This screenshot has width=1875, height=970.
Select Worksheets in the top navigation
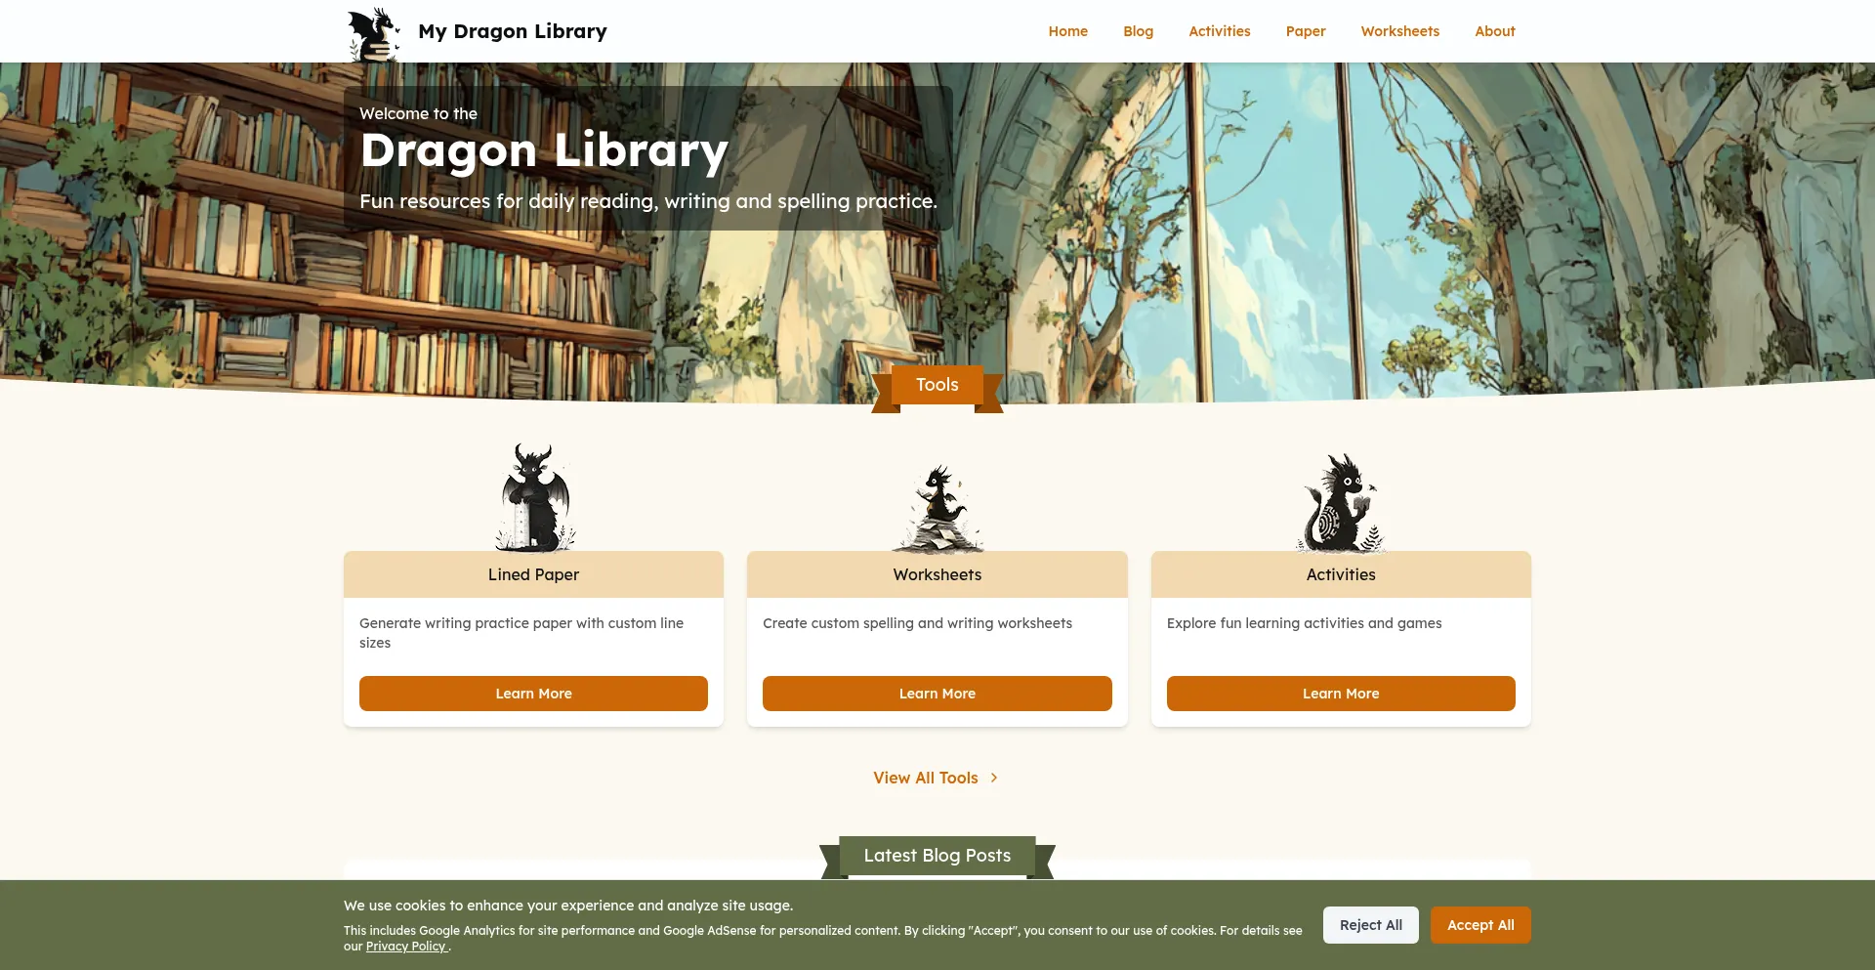(1399, 31)
